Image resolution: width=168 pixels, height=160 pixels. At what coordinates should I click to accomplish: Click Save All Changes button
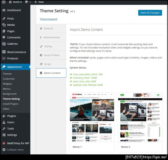(x=150, y=13)
